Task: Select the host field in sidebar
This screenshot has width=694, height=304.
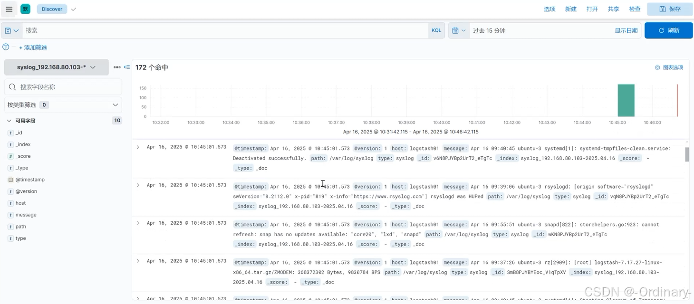Action: [20, 203]
